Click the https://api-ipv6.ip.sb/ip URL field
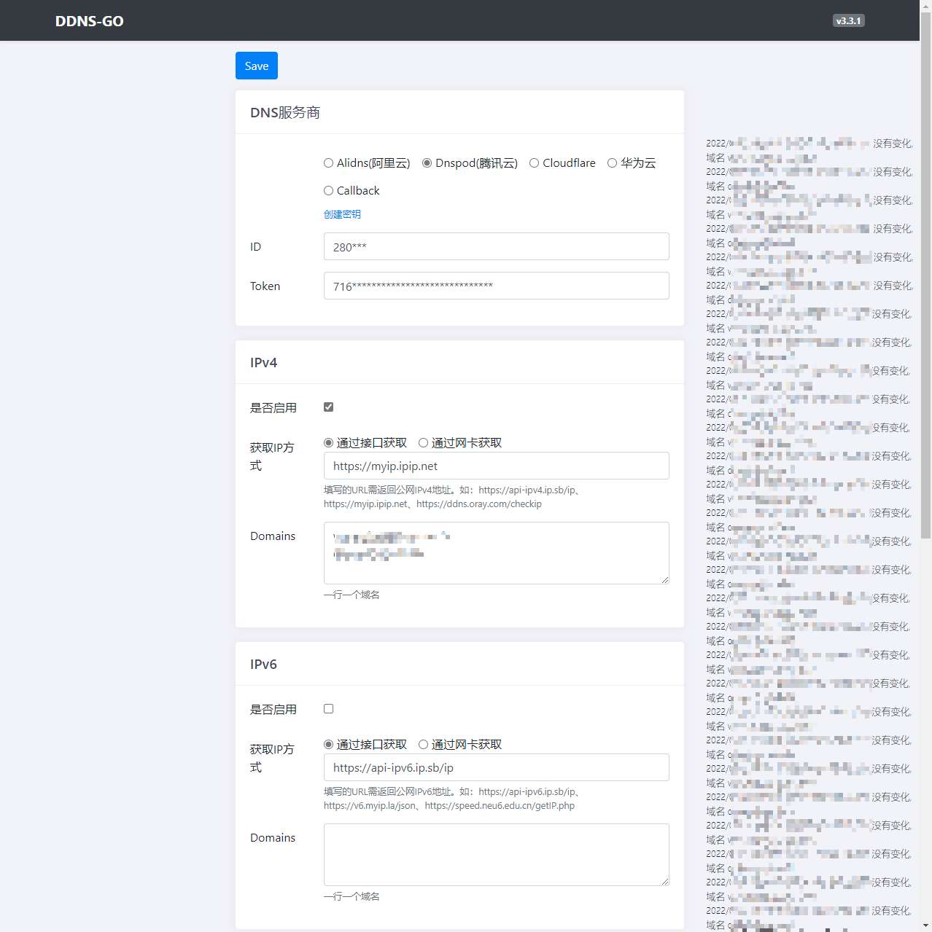The width and height of the screenshot is (932, 932). 496,767
